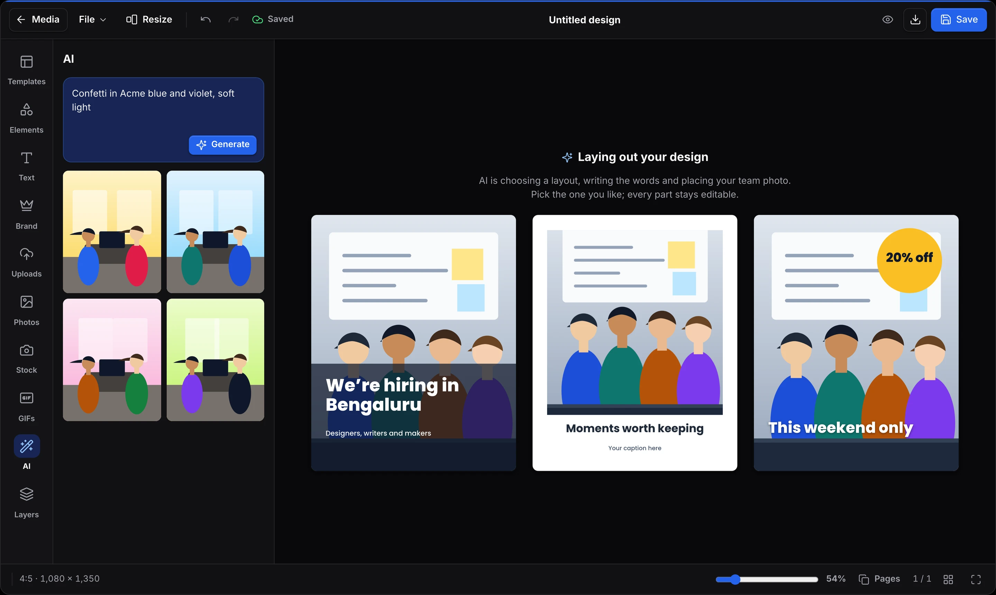Open the Pages panel button
Viewport: 996px width, 595px height.
[879, 579]
